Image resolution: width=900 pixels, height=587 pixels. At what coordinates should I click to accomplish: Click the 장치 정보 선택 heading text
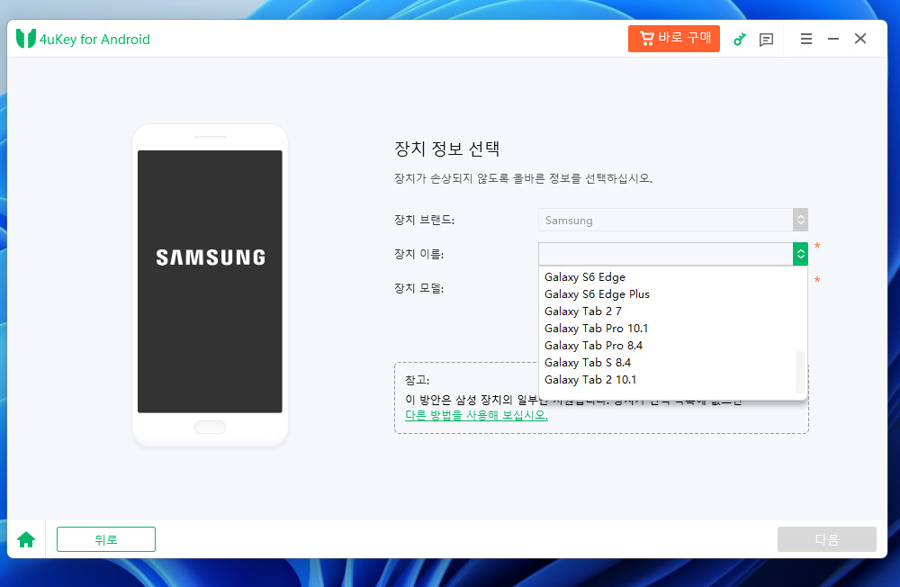pos(447,149)
